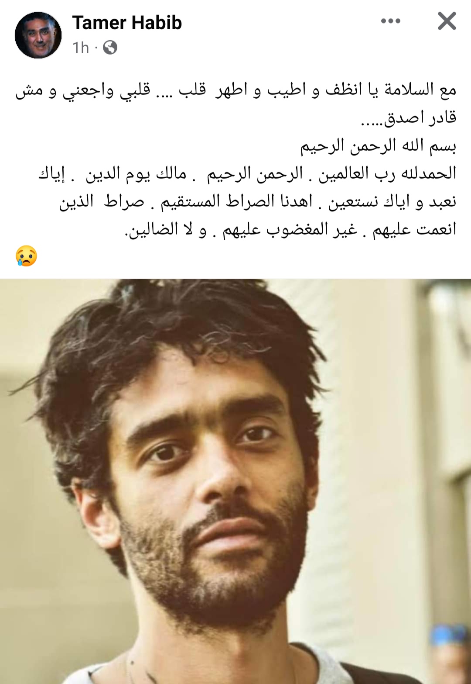Screen dimensions: 471x684
Task: Click the phrase انعمت عليهم
Action: pos(414,229)
